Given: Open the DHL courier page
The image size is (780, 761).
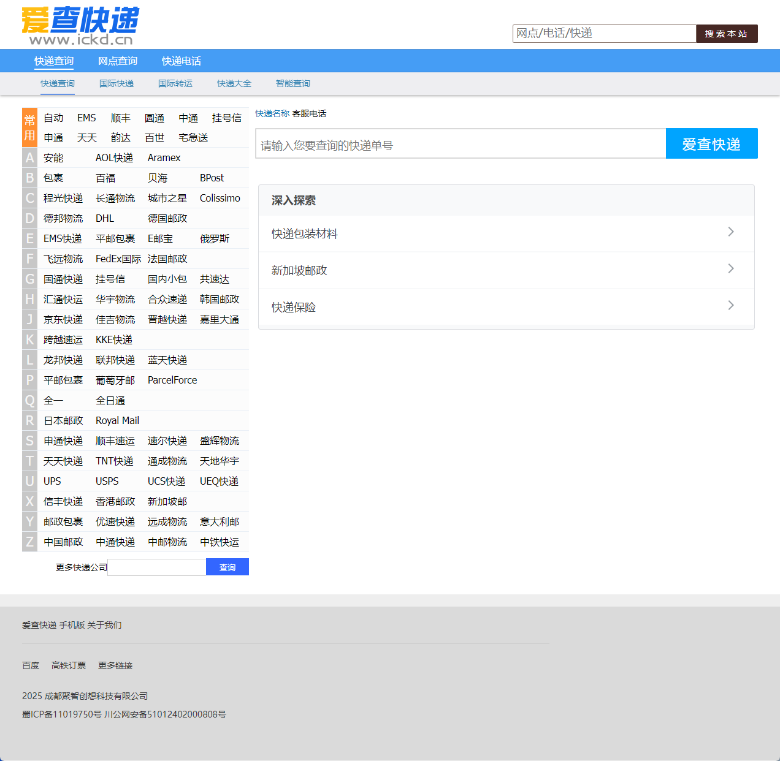Looking at the screenshot, I should 104,218.
